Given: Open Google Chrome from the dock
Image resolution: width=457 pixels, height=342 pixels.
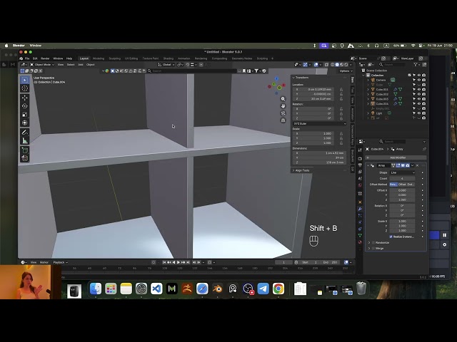Looking at the screenshot, I should click(278, 289).
